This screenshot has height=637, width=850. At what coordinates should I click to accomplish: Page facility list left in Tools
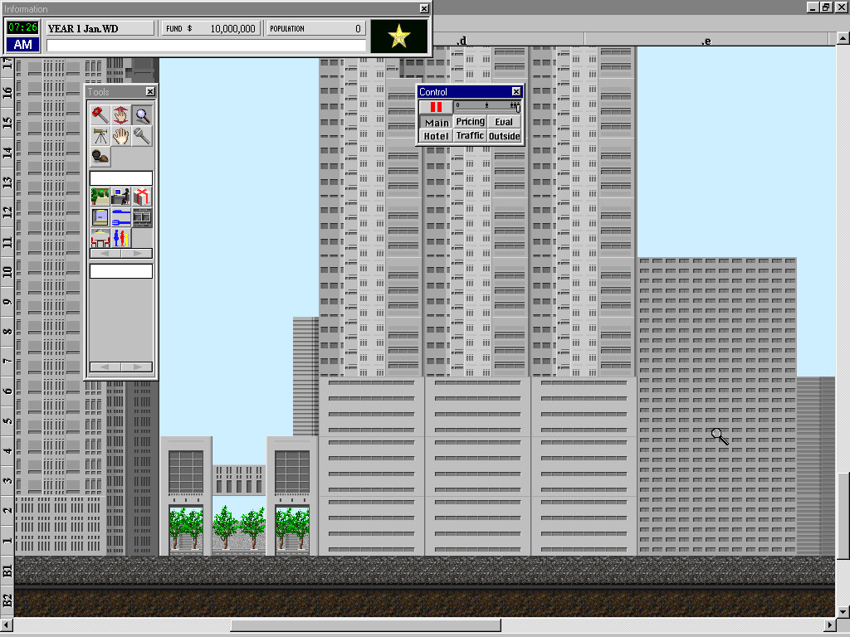(105, 254)
